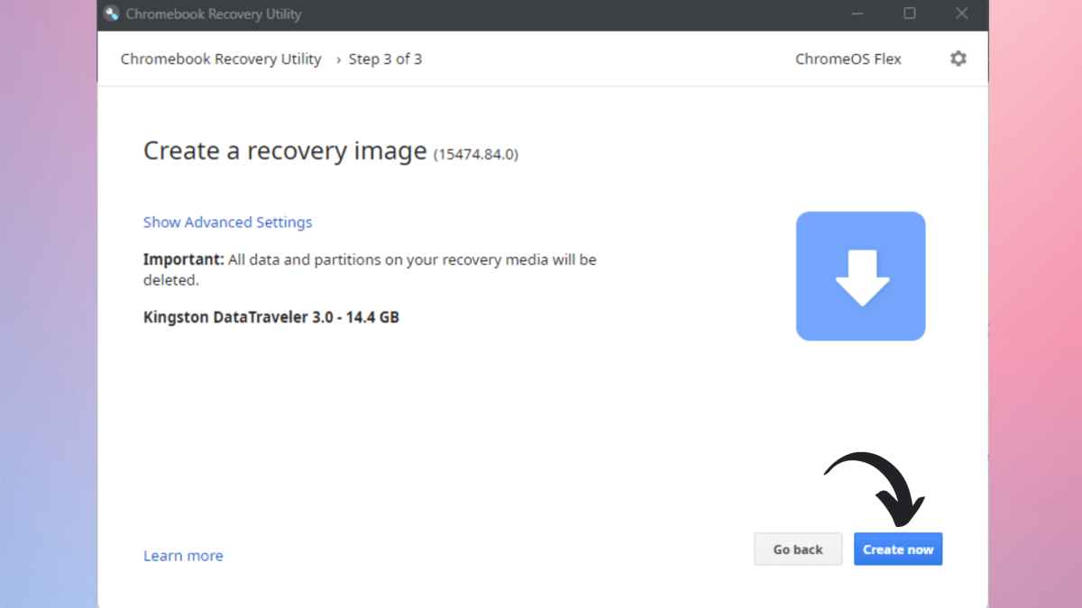Screen dimensions: 1082x608
Task: Click the Important data deletion warning text
Action: pos(370,269)
